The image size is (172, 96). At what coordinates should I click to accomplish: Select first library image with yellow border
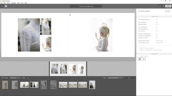tap(5, 85)
